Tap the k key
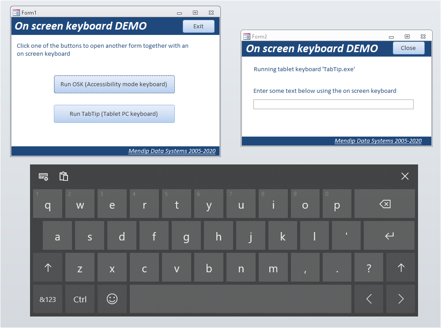The height and width of the screenshot is (328, 441). tap(283, 235)
